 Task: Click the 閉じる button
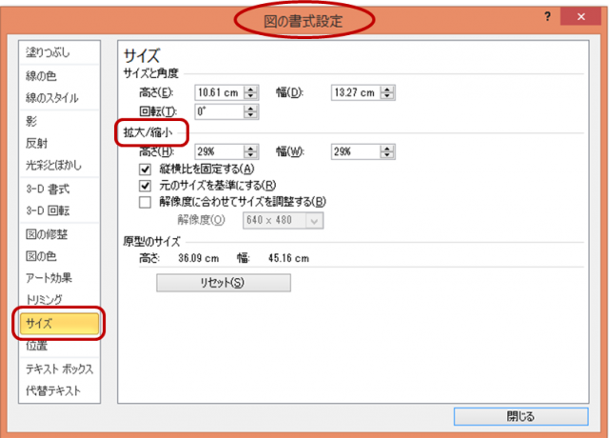coord(521,416)
